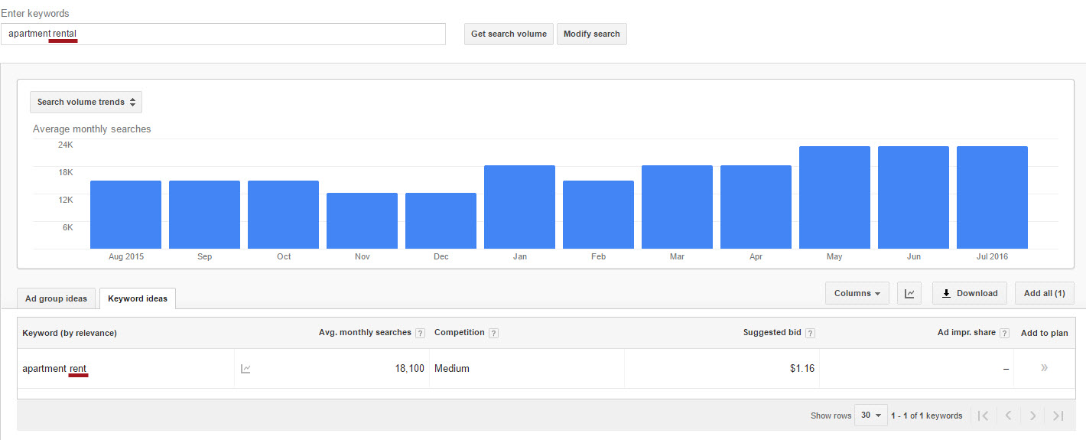Go to the next page of keywords
Viewport: 1086px width, 440px height.
coord(1032,416)
